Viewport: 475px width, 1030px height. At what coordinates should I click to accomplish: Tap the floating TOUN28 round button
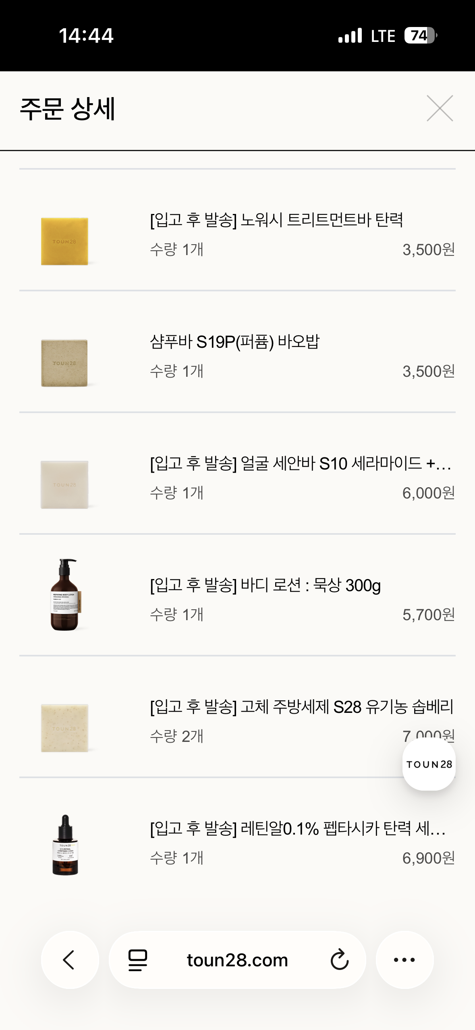point(429,764)
